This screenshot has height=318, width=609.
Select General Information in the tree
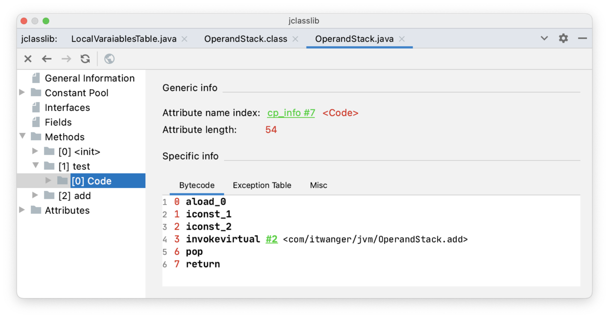click(x=89, y=78)
